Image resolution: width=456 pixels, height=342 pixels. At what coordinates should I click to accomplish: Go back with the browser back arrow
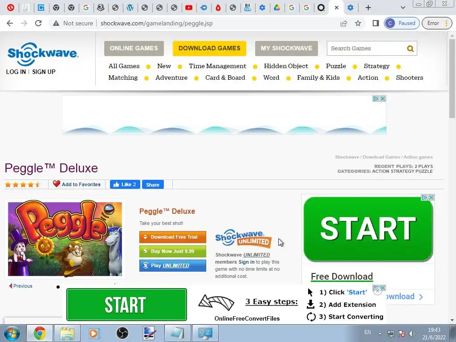pos(10,23)
